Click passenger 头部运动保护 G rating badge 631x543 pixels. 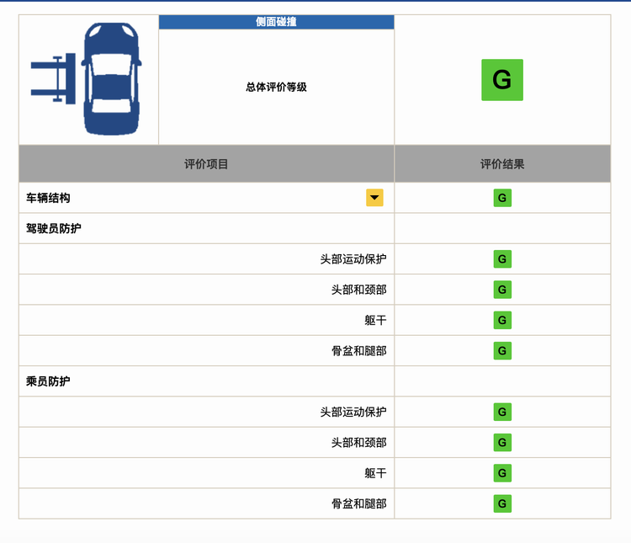tap(502, 412)
